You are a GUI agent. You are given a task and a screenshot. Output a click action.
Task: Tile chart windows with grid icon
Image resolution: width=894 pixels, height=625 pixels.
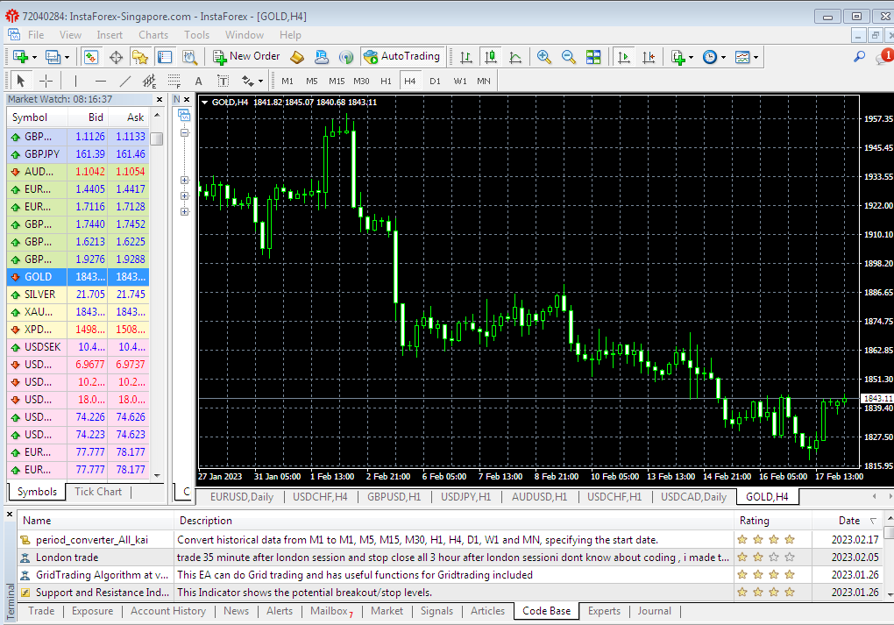point(593,57)
